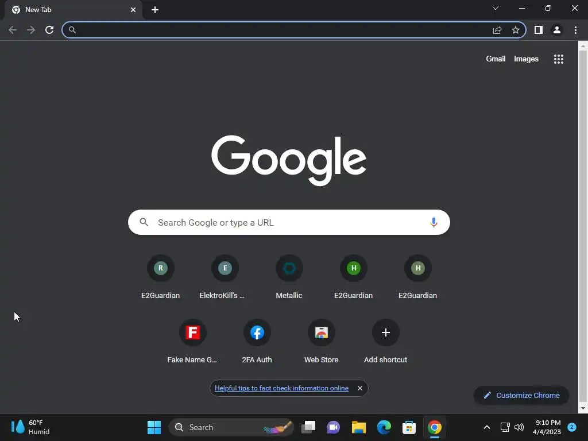Open the weather widget showing 60°F

tap(30, 427)
